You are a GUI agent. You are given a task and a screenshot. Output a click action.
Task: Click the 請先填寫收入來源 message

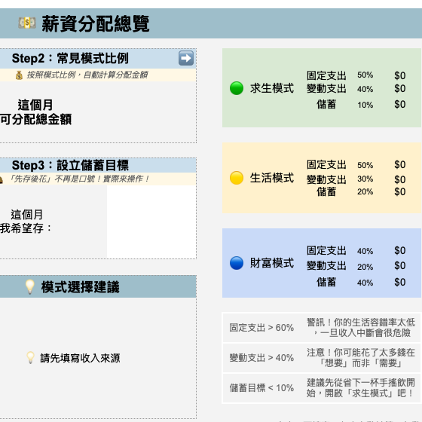click(x=80, y=358)
